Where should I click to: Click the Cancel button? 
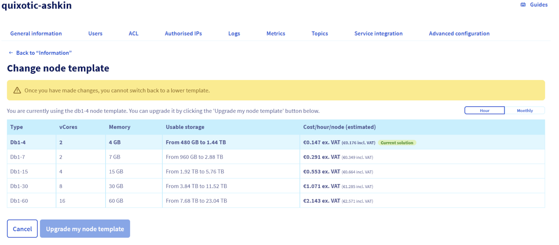[x=22, y=228]
